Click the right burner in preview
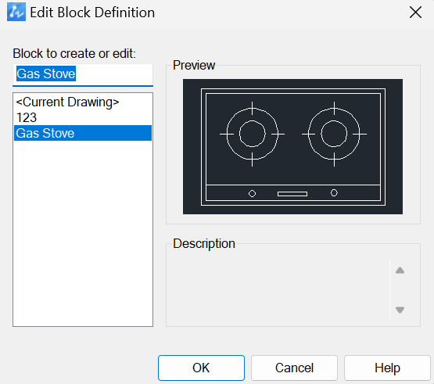The height and width of the screenshot is (384, 434). pyautogui.click(x=334, y=134)
